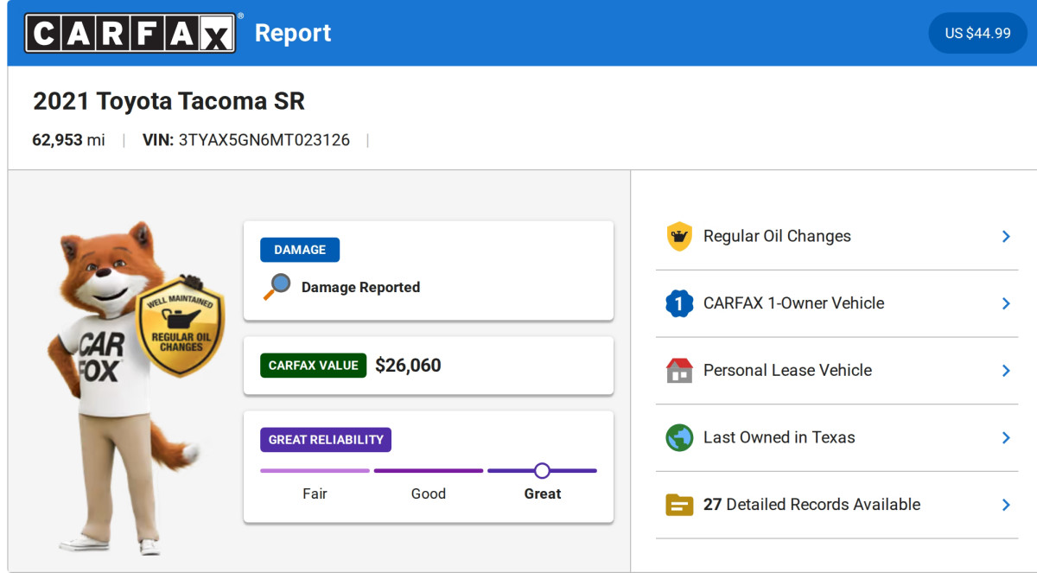1037x573 pixels.
Task: Click the 62,953 mi mileage text
Action: pyautogui.click(x=68, y=140)
